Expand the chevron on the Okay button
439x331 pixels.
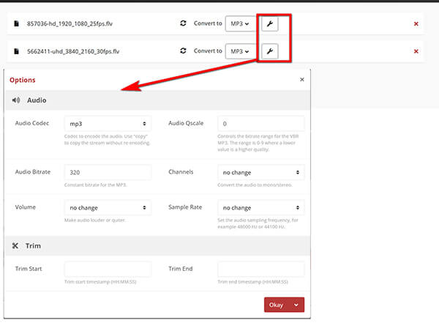click(x=296, y=305)
